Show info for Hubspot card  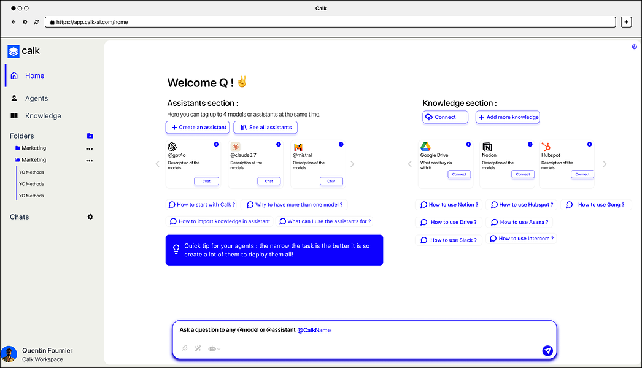[x=590, y=144]
